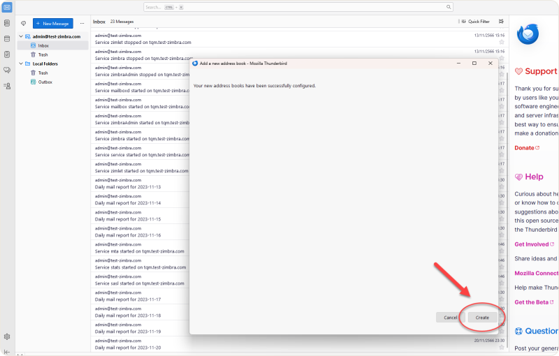This screenshot has height=356, width=559.
Task: Select Trash under Local Folders
Action: (53, 73)
